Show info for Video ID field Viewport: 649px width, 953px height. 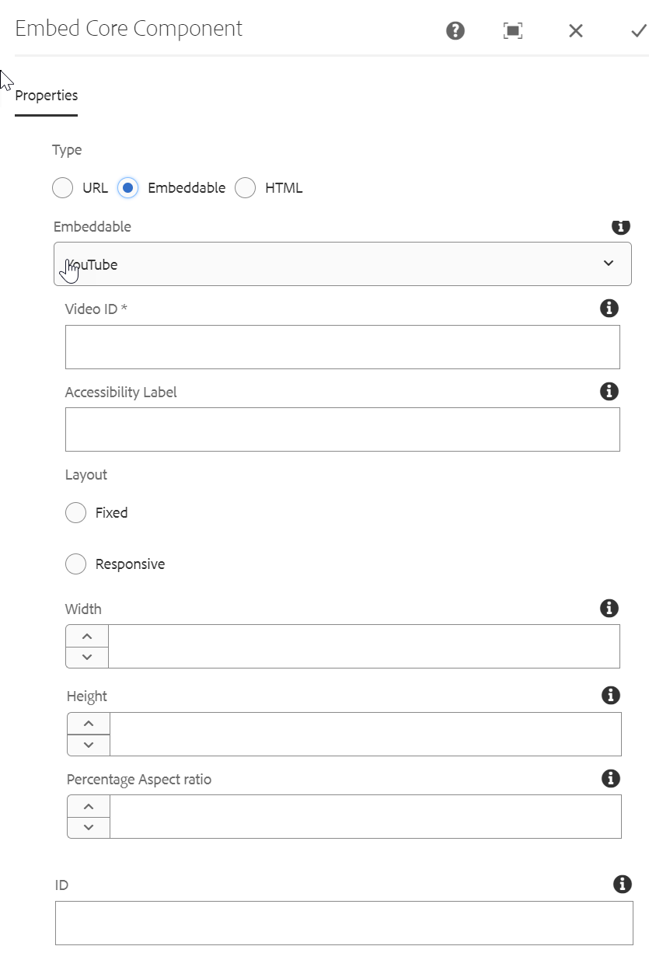click(609, 309)
